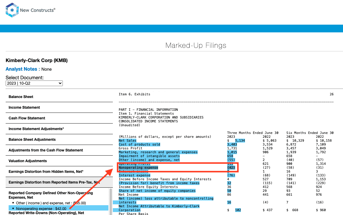
Task: Click the New Constructs hexagon logo
Action: click(12, 10)
